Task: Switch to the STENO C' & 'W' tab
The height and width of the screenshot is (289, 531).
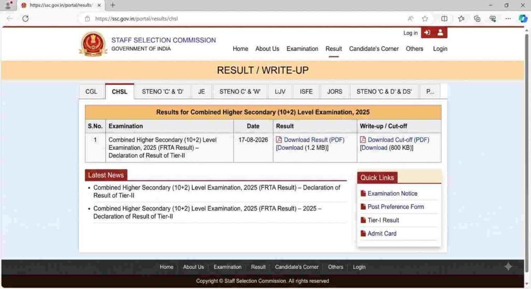Action: point(240,91)
